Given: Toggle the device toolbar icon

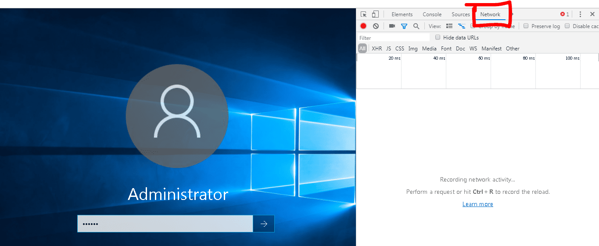Looking at the screenshot, I should coord(375,14).
